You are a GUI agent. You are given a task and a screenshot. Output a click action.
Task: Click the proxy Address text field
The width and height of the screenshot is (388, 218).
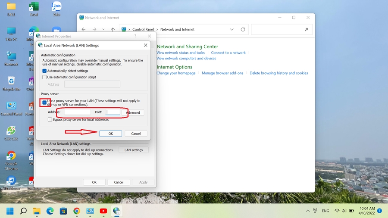pos(77,112)
